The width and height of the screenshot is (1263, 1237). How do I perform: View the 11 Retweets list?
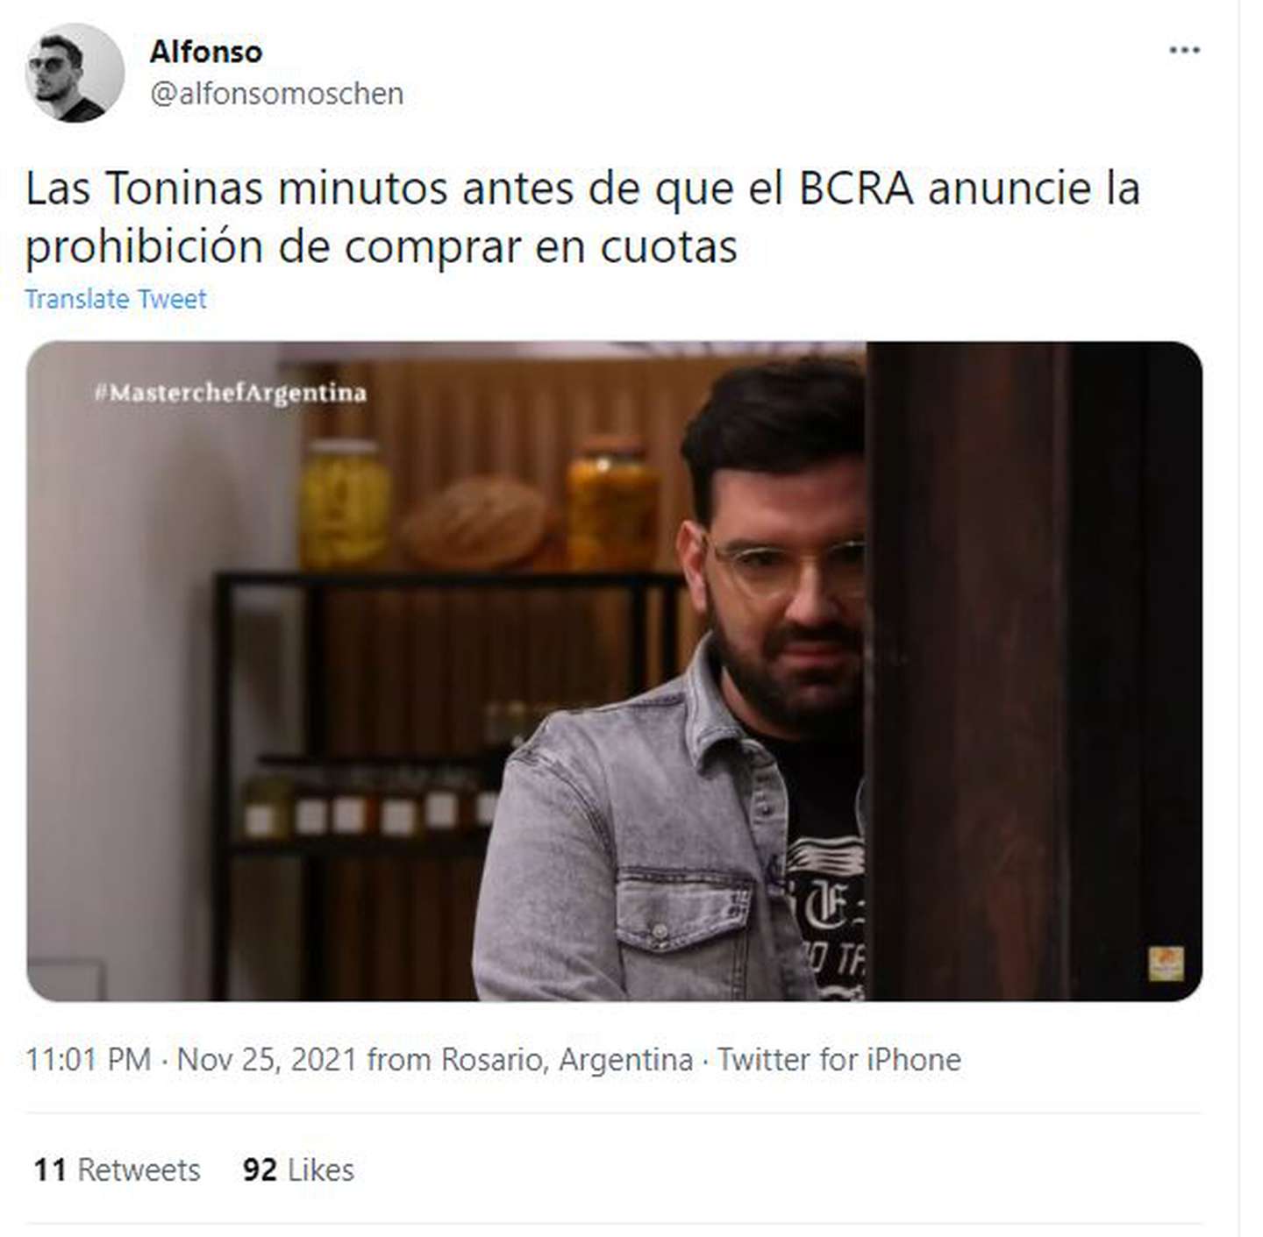click(x=117, y=1169)
